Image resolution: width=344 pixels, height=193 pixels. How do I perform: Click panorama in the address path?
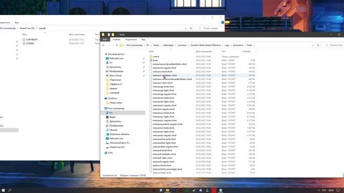(238, 45)
